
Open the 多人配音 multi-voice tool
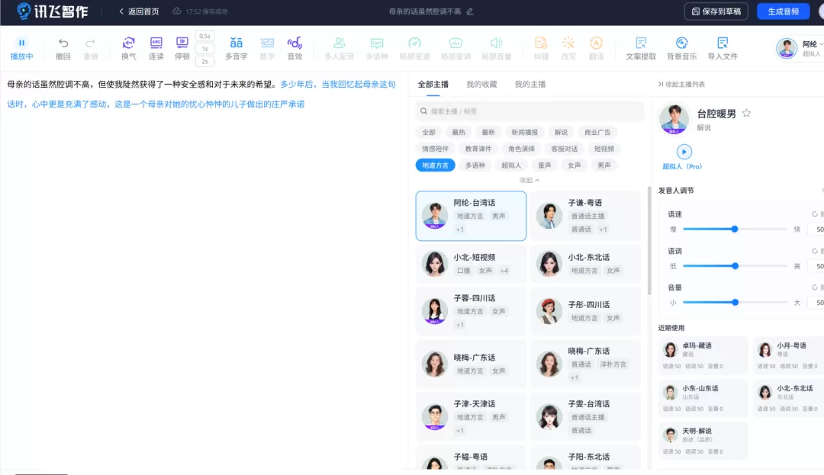coord(339,48)
